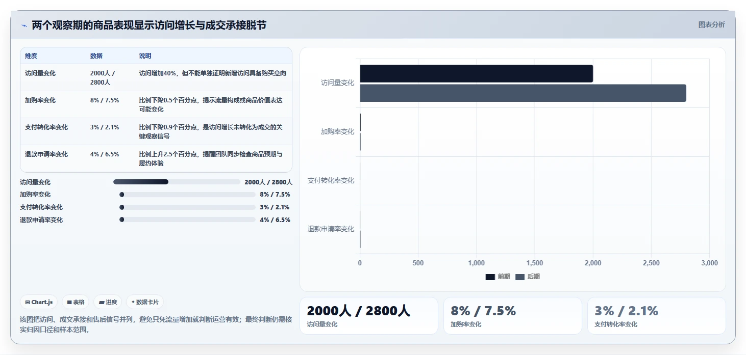The width and height of the screenshot is (746, 355).
Task: Click x-axis tick 500
Action: pos(418,263)
